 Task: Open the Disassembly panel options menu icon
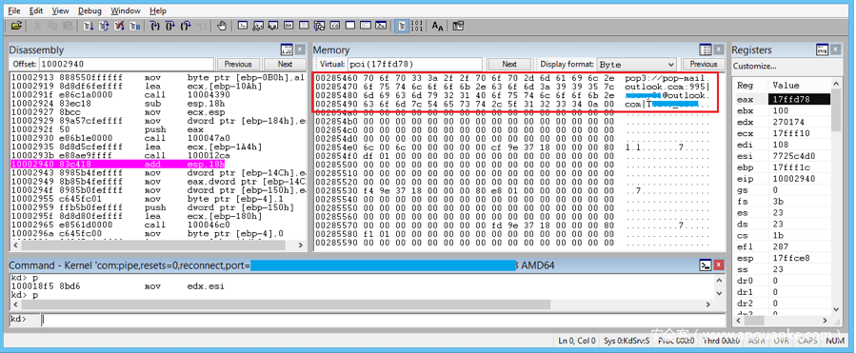(x=287, y=50)
